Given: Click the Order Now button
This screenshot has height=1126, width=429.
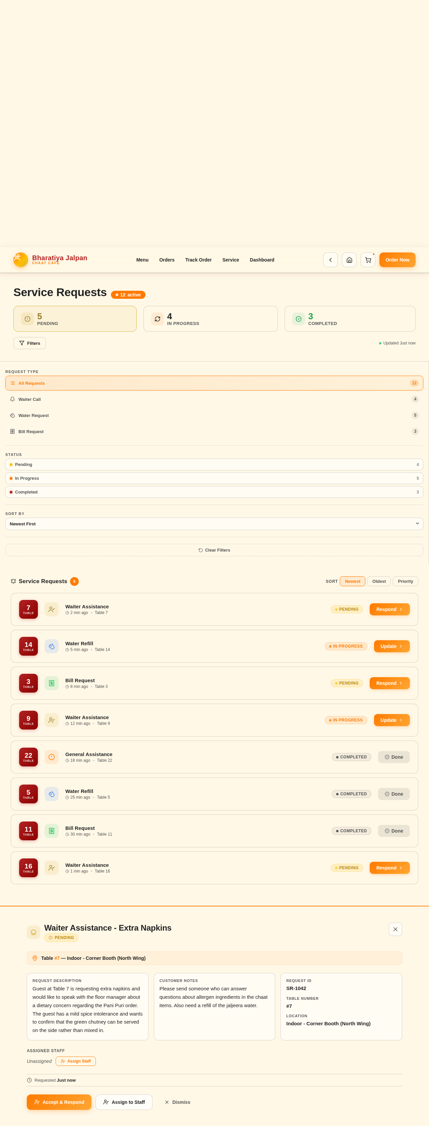Looking at the screenshot, I should (x=397, y=260).
